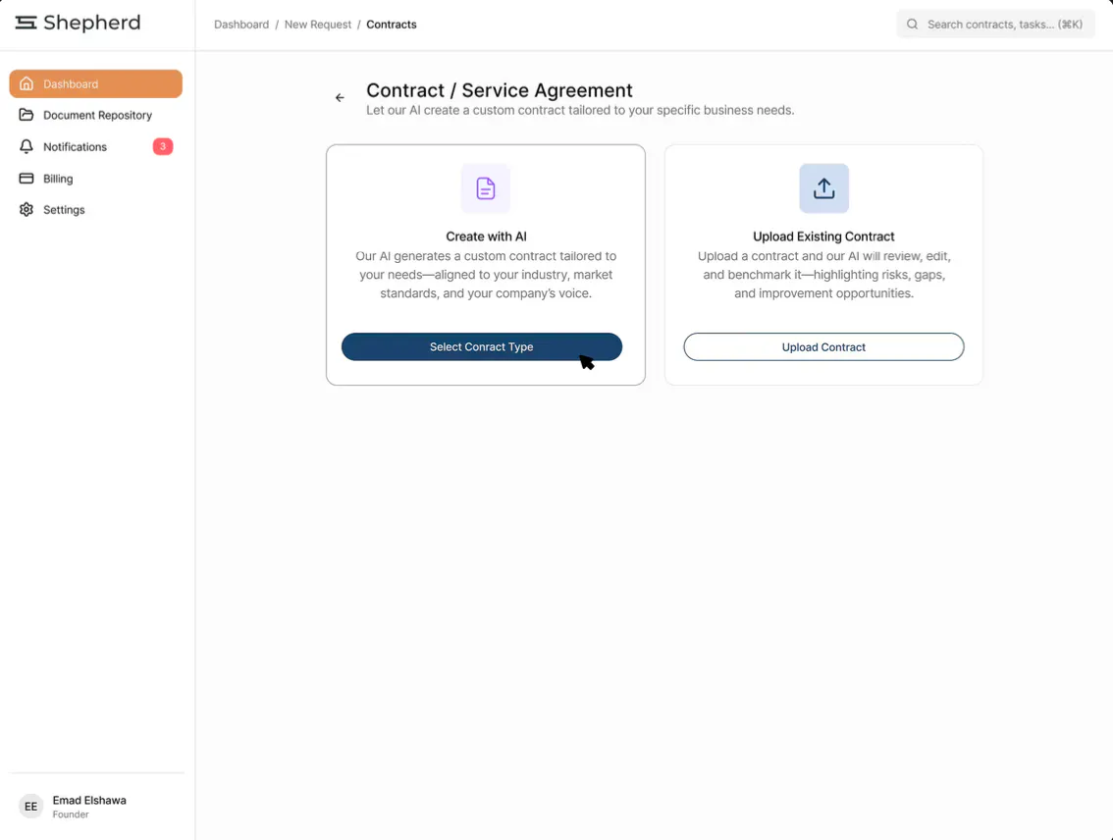Click the Settings gear icon
Viewport: 1113px width, 840px height.
click(26, 209)
